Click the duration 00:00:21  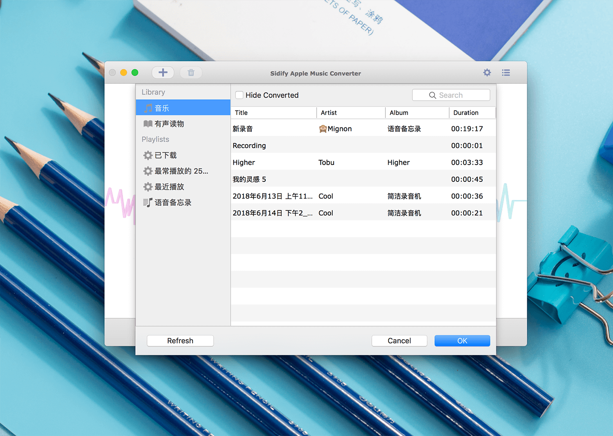pos(467,213)
